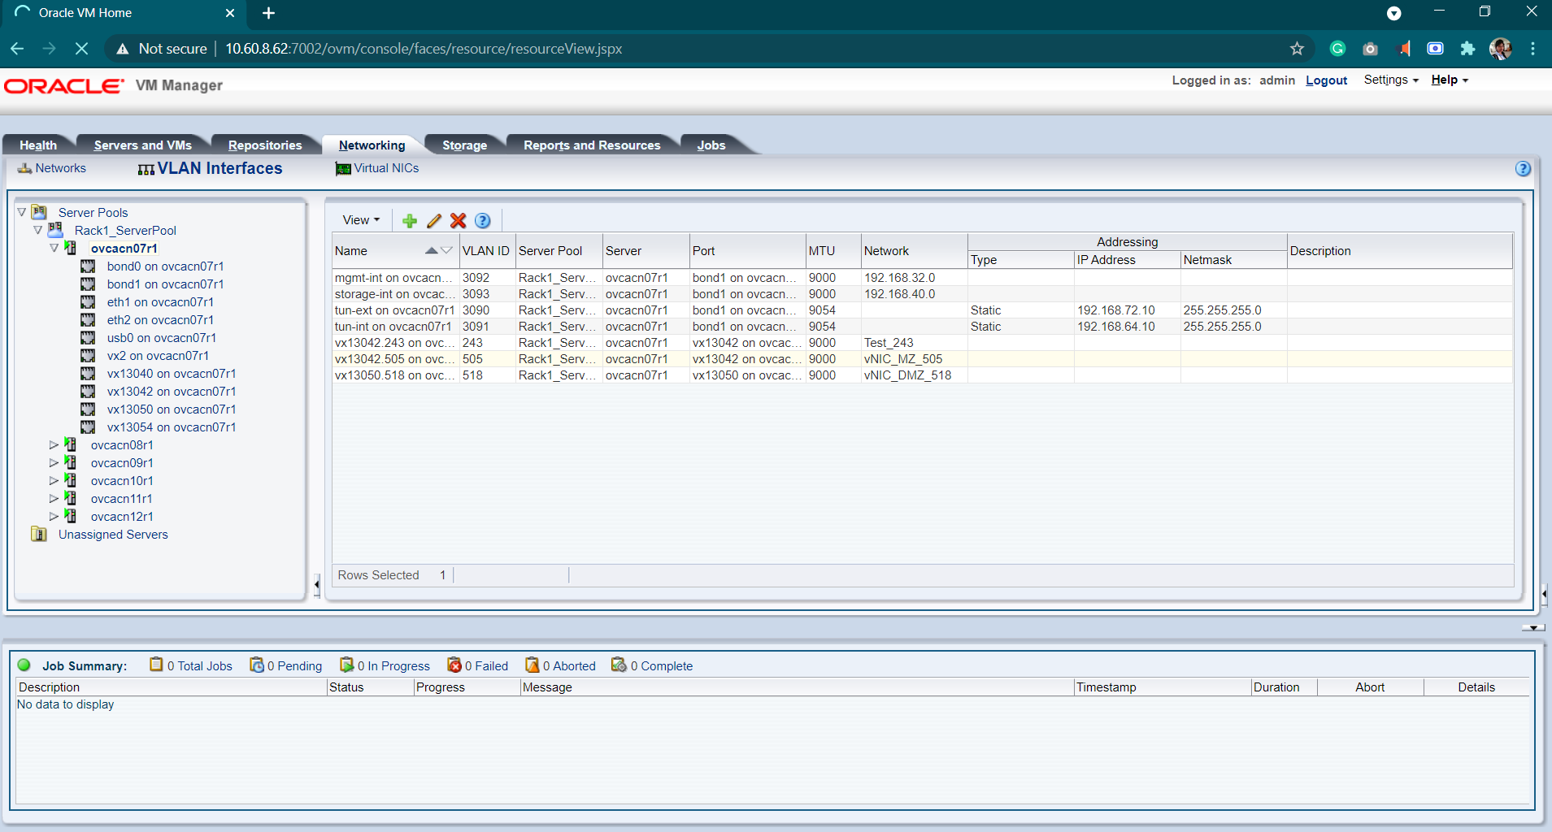This screenshot has height=832, width=1552.
Task: Select the tun-ext on ovcacn07r1 row
Action: 922,310
